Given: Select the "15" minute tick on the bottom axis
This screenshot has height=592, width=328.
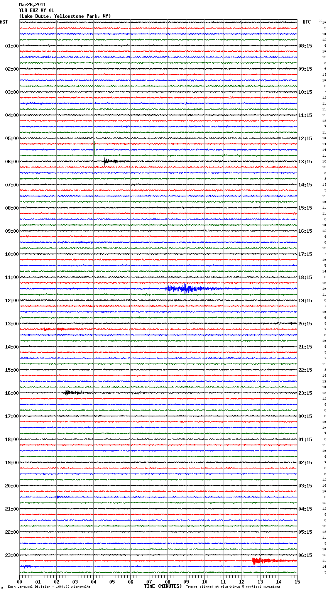Looking at the screenshot, I should [297, 582].
